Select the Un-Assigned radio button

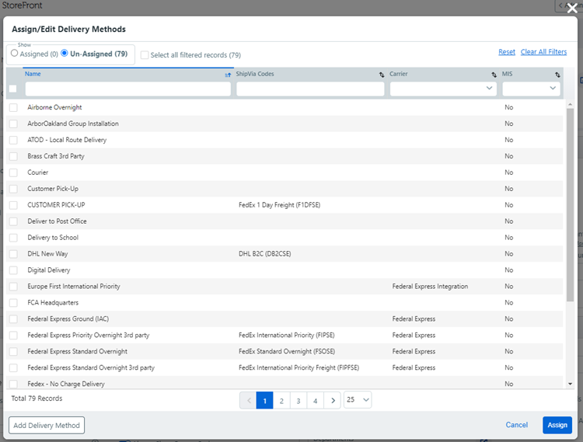click(x=65, y=54)
